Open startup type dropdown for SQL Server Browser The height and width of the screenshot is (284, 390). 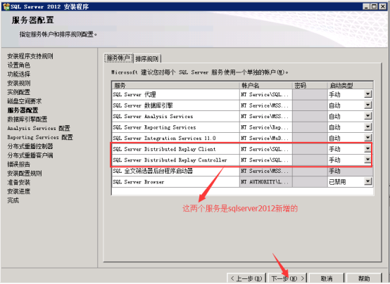pos(368,181)
